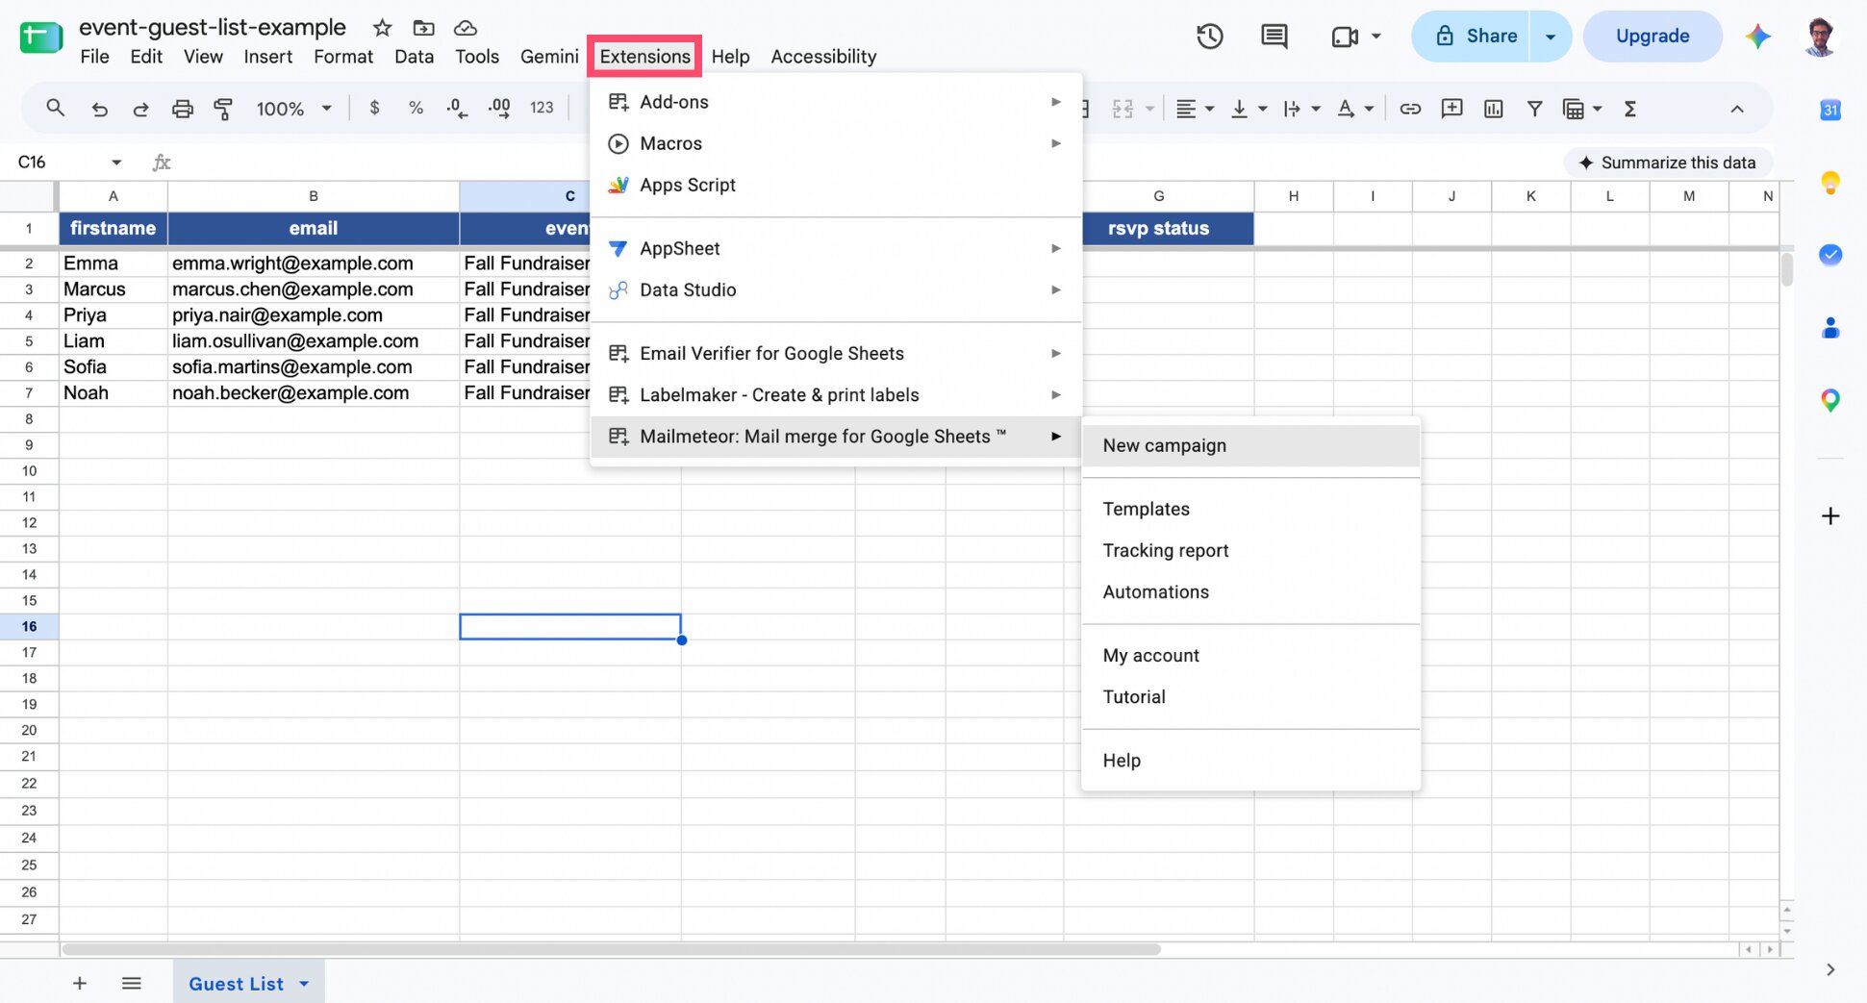Open Email Verifier for Google Sheets
This screenshot has width=1867, height=1003.
click(835, 353)
